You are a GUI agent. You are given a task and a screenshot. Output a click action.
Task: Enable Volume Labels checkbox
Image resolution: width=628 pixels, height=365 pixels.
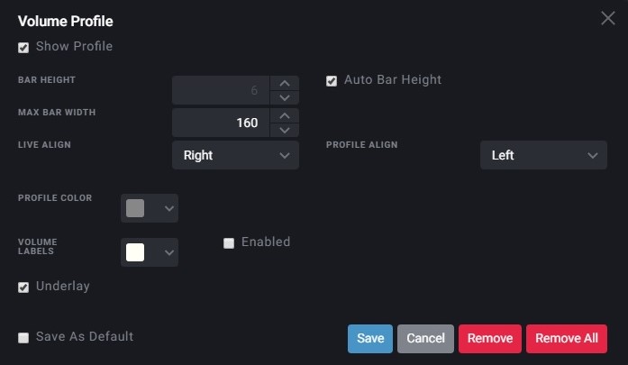click(229, 243)
